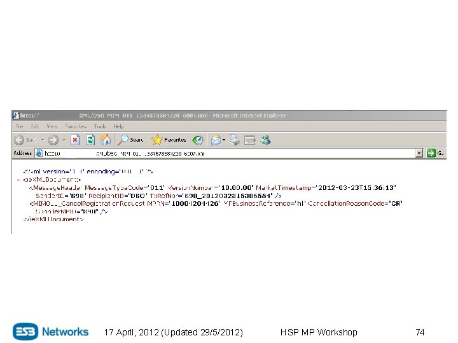Screen dimensions: 458x343
Task: Click the VersionNumber value 10.00.00
Action: 236,187
